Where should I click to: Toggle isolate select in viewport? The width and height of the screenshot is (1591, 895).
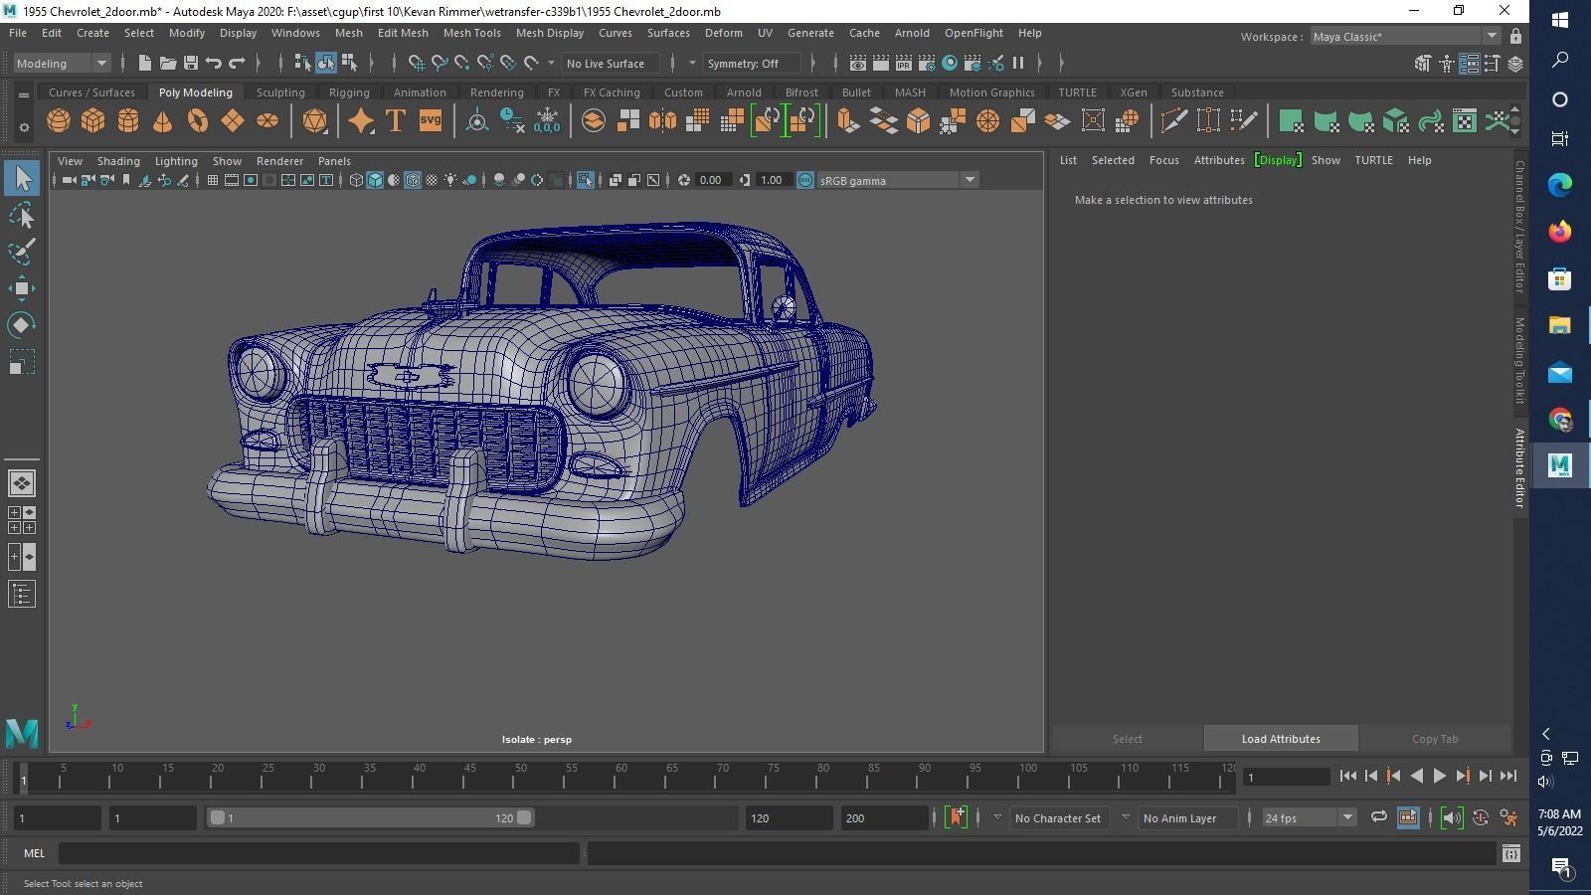point(585,180)
